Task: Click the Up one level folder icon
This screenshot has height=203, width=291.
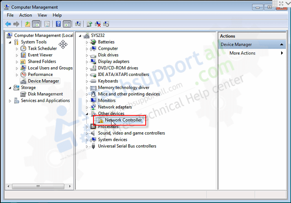Action: click(x=27, y=24)
